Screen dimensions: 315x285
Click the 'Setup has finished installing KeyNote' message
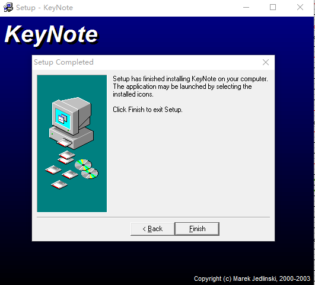click(x=190, y=87)
